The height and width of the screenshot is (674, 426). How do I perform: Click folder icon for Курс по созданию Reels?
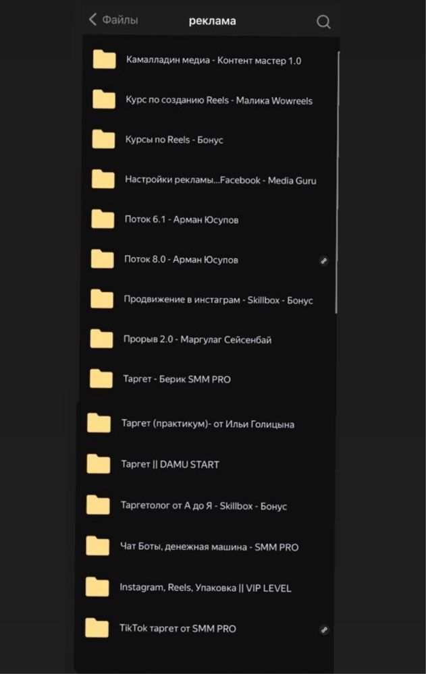pyautogui.click(x=104, y=99)
